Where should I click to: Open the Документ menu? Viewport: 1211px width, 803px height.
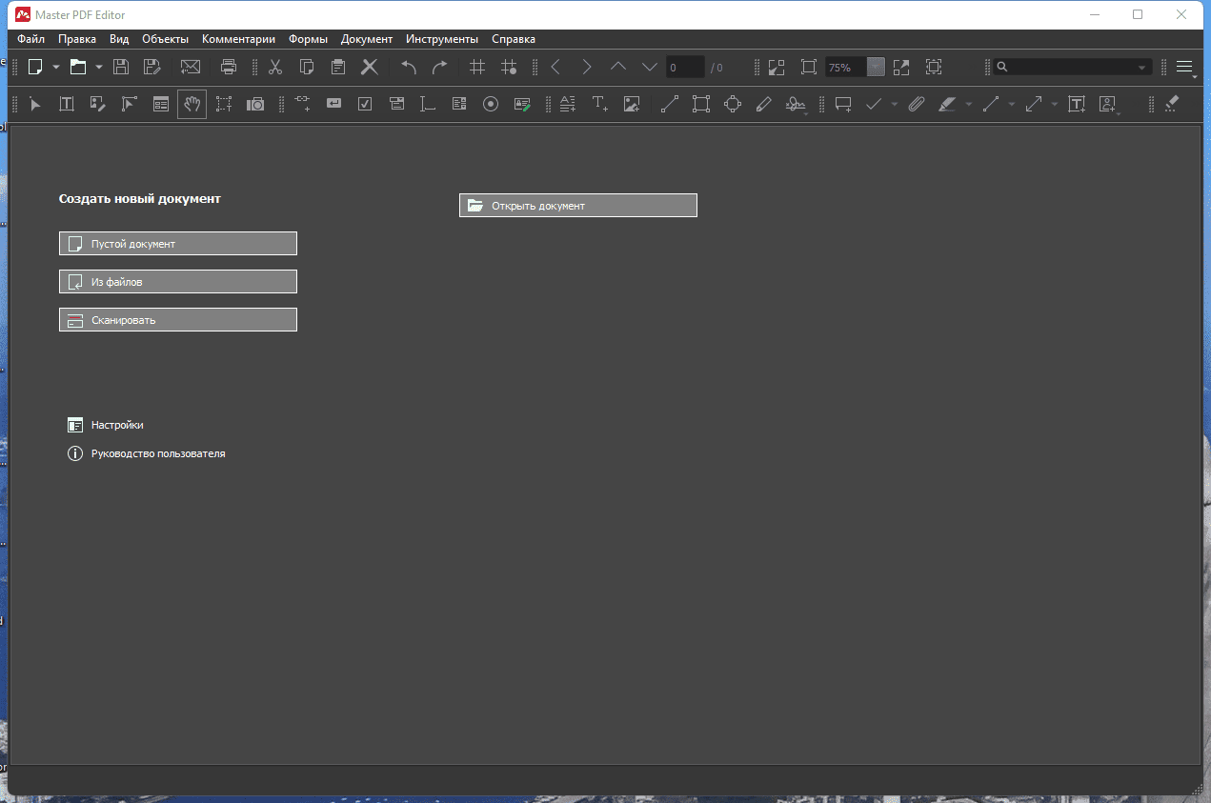click(366, 39)
